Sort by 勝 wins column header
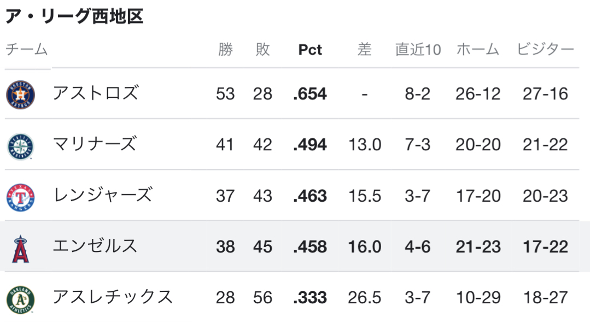The width and height of the screenshot is (590, 323). coord(225,49)
